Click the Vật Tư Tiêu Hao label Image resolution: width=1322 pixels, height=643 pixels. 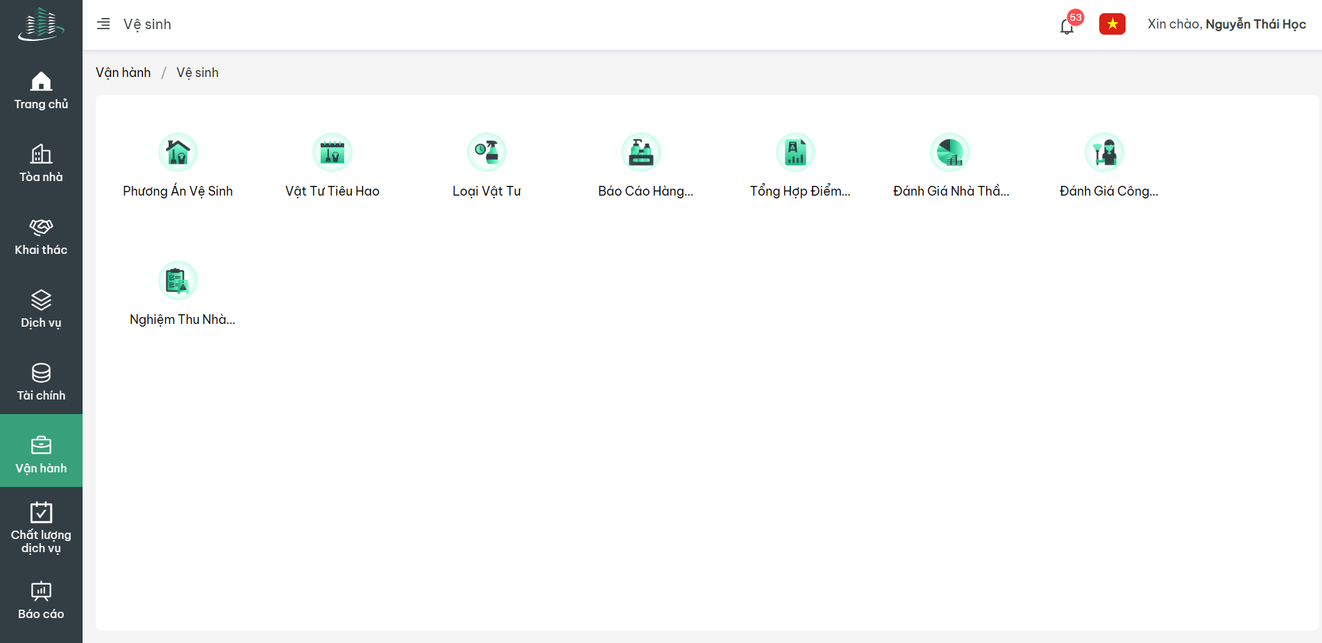(332, 191)
